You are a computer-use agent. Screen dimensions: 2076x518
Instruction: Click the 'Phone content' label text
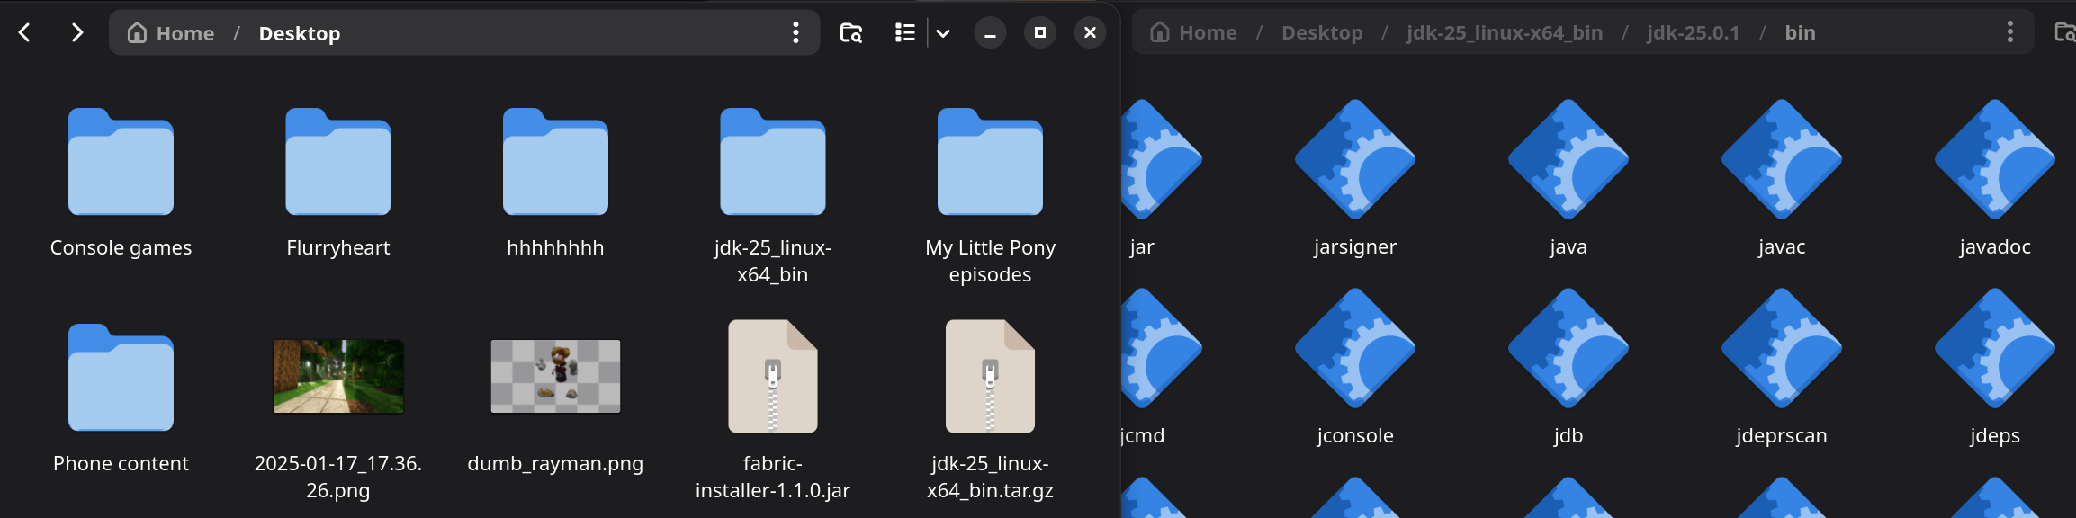click(x=121, y=463)
